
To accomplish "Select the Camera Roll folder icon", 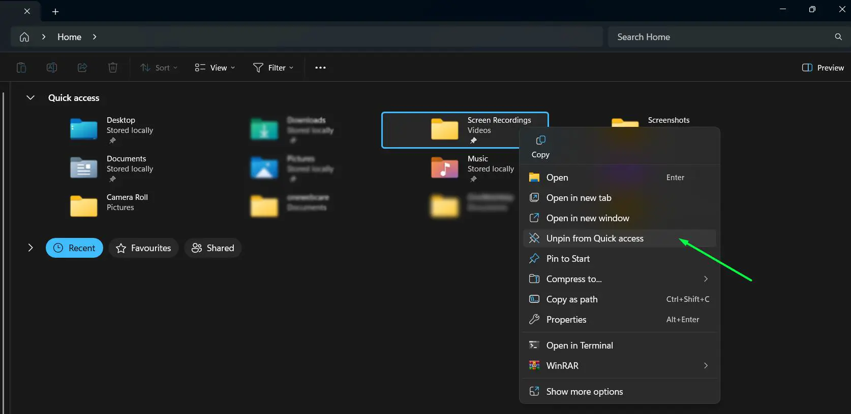I will click(84, 206).
